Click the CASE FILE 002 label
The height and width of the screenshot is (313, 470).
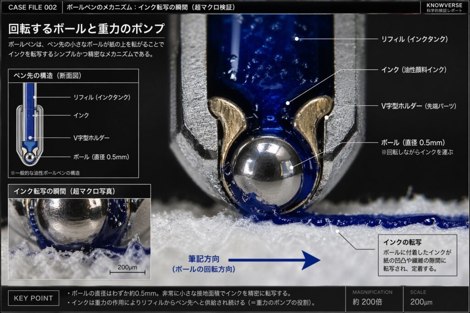[x=32, y=7]
